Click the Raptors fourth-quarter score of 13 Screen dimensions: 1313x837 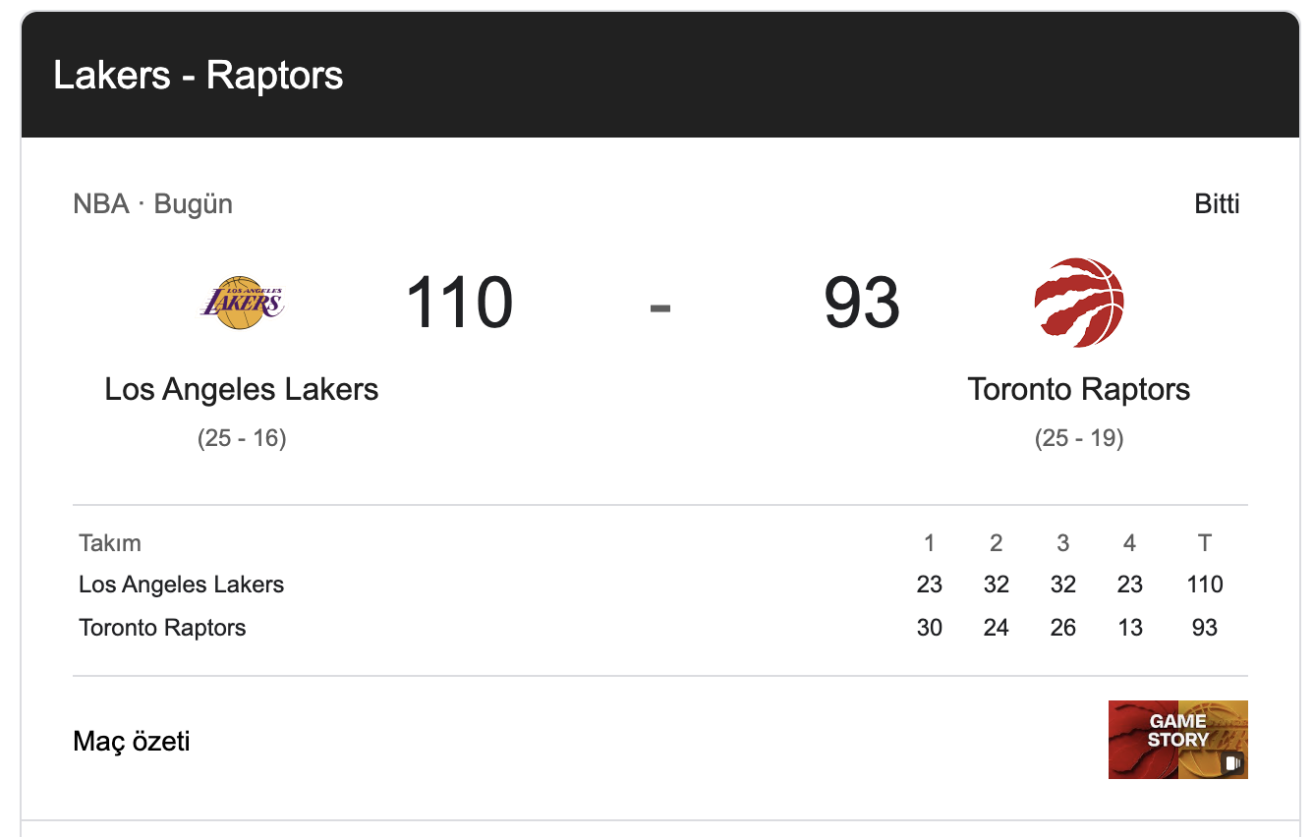tap(1130, 628)
